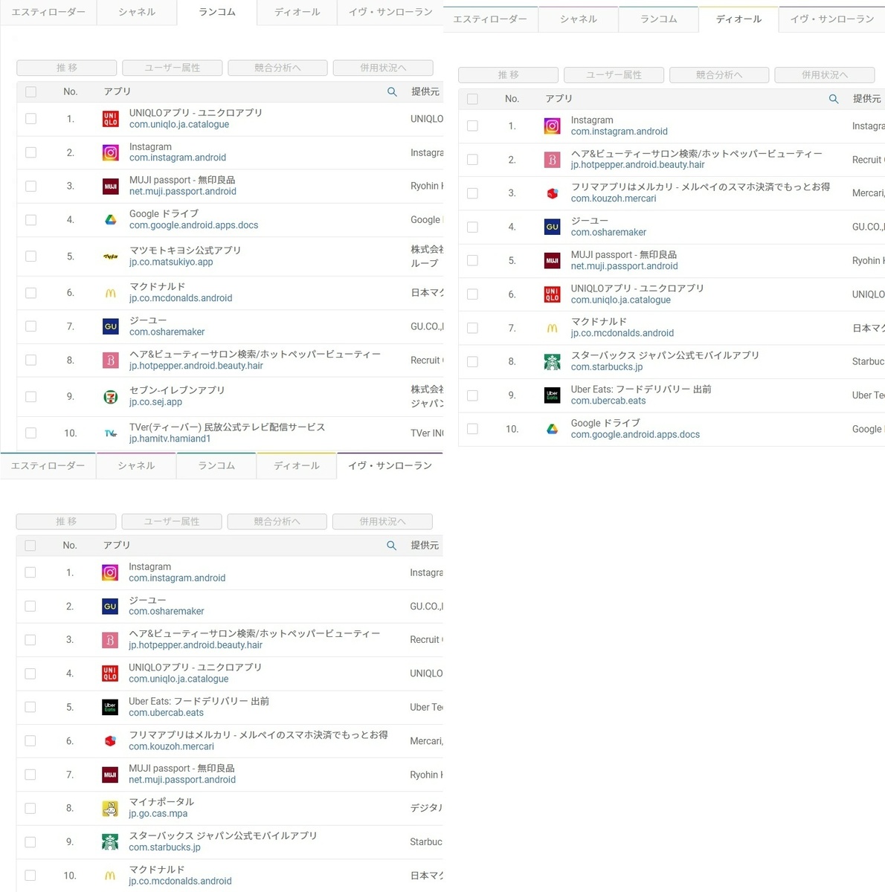
Task: Switch to エスティローダー tab in イヴ・サンローラン-selected panel
Action: point(48,466)
